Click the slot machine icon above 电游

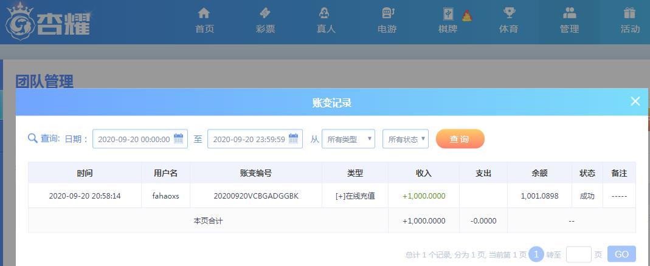(x=387, y=13)
